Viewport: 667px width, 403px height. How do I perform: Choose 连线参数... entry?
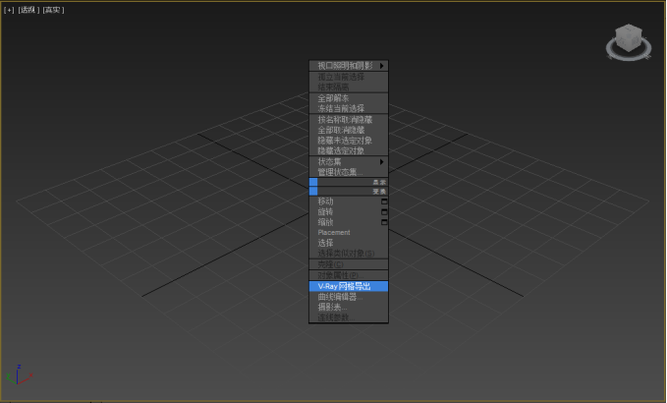point(349,317)
